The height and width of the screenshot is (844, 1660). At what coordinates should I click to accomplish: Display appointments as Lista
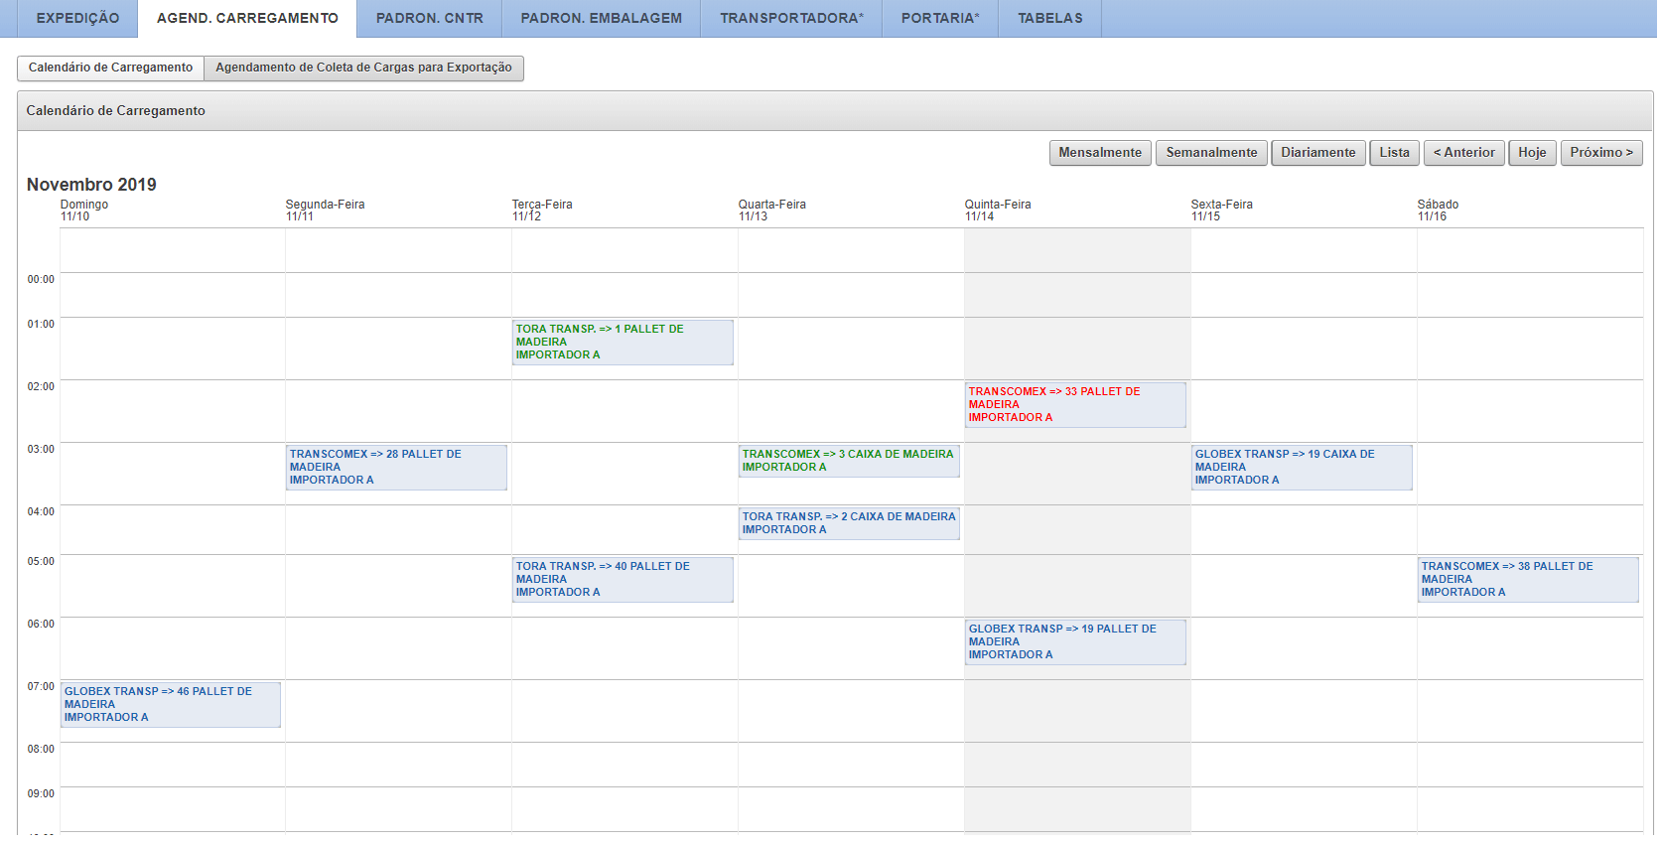click(1393, 153)
